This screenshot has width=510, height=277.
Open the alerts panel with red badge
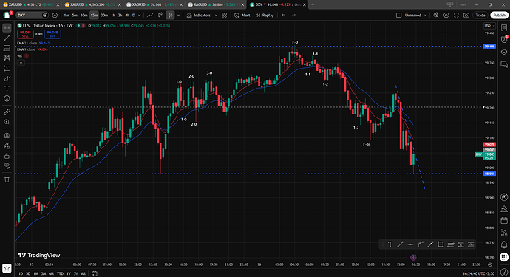click(504, 40)
